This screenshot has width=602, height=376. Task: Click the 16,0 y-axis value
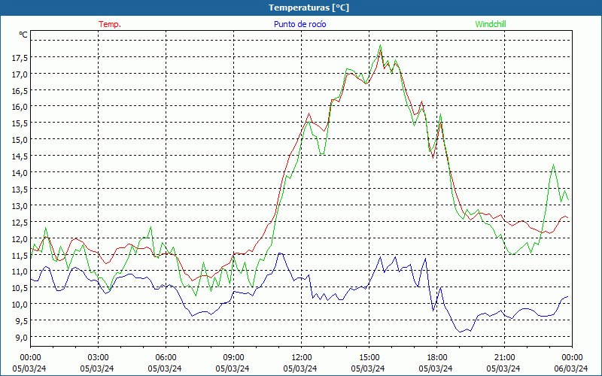click(20, 107)
